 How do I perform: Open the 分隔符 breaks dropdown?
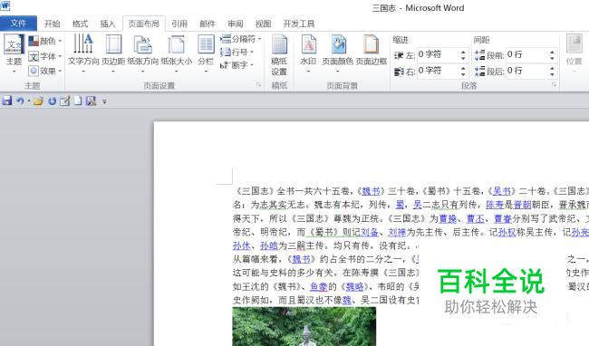pos(241,39)
